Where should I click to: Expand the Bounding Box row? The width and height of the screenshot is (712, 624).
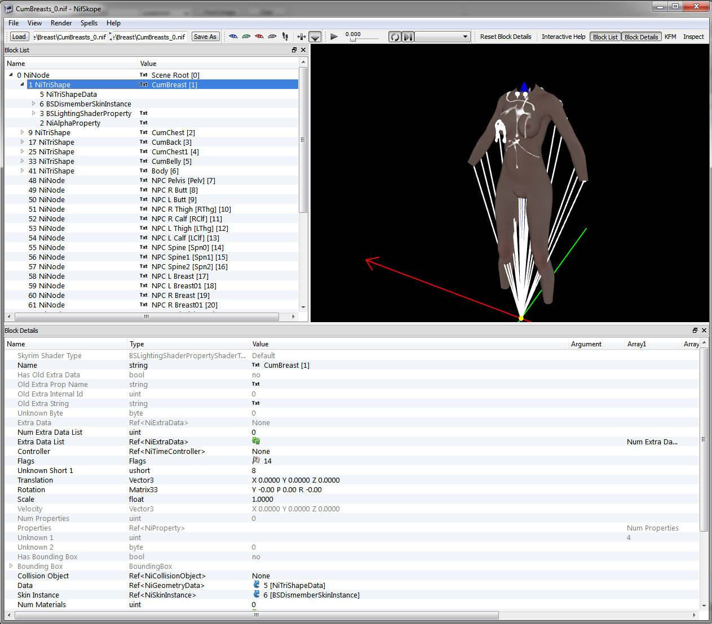point(11,566)
